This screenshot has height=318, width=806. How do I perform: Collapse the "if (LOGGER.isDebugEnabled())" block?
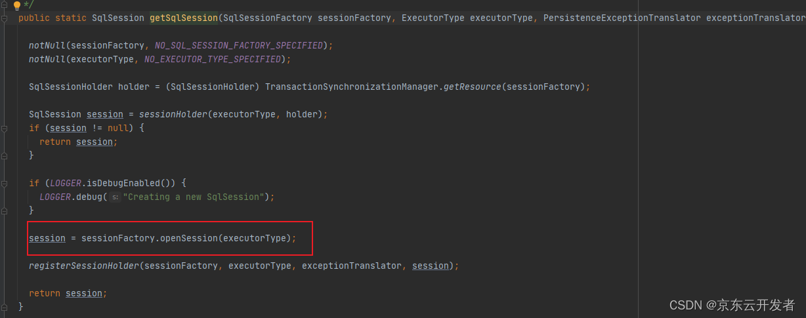(5, 183)
